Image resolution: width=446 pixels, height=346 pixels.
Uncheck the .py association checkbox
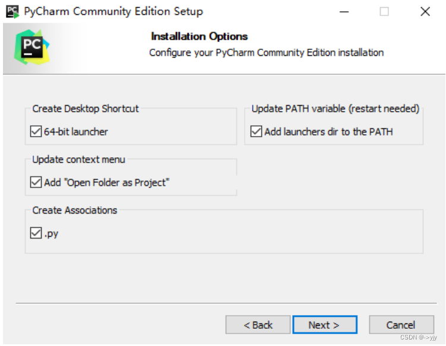click(x=36, y=233)
